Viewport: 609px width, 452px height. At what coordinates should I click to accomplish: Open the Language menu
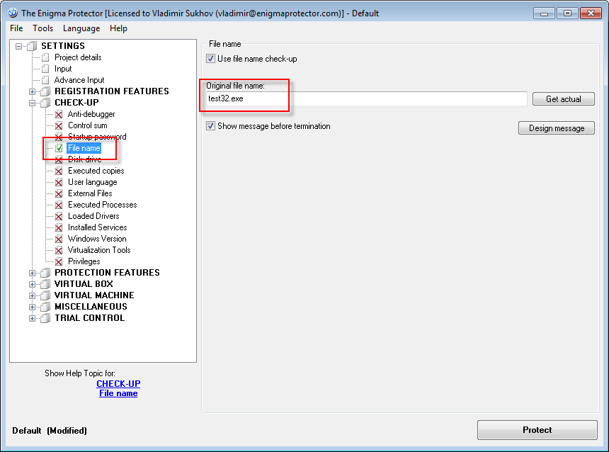point(81,28)
